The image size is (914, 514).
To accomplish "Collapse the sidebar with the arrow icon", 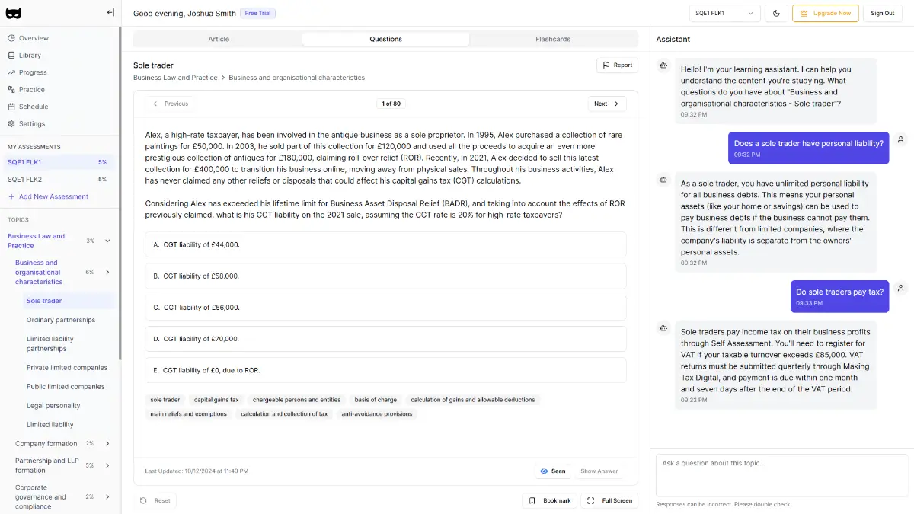I will (x=110, y=12).
